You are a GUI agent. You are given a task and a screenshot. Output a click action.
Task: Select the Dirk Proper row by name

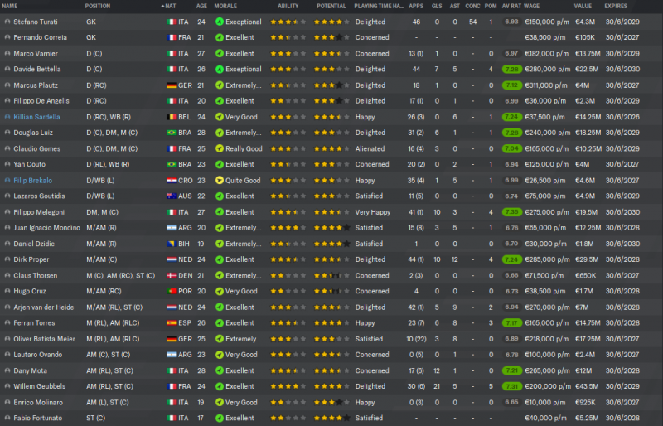click(x=32, y=259)
